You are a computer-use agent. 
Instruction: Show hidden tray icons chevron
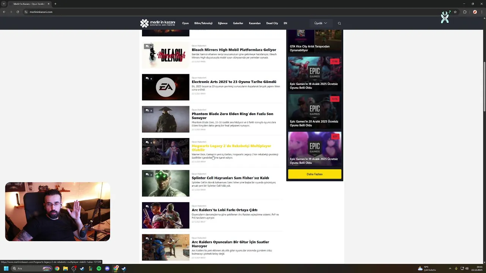tap(450, 268)
